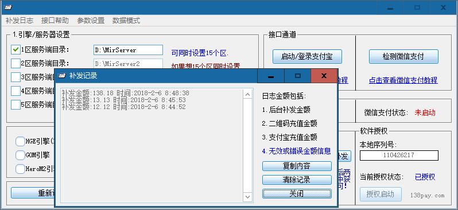Image resolution: width=458 pixels, height=210 pixels.
Task: Click the 已授权 status text
Action: pyautogui.click(x=425, y=177)
